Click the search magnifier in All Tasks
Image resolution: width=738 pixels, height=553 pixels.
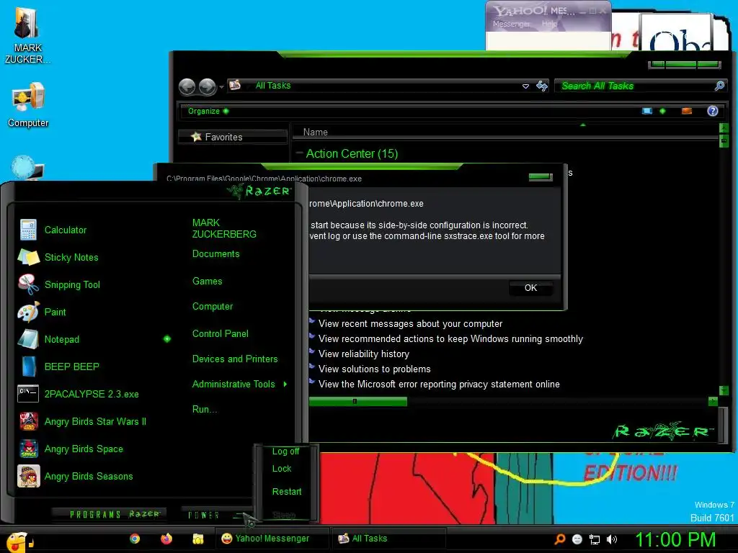tap(719, 86)
